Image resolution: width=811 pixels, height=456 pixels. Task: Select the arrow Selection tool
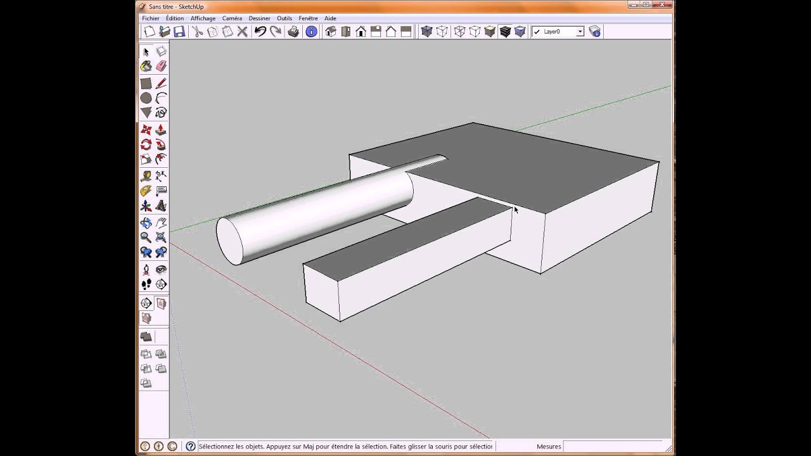tap(146, 51)
